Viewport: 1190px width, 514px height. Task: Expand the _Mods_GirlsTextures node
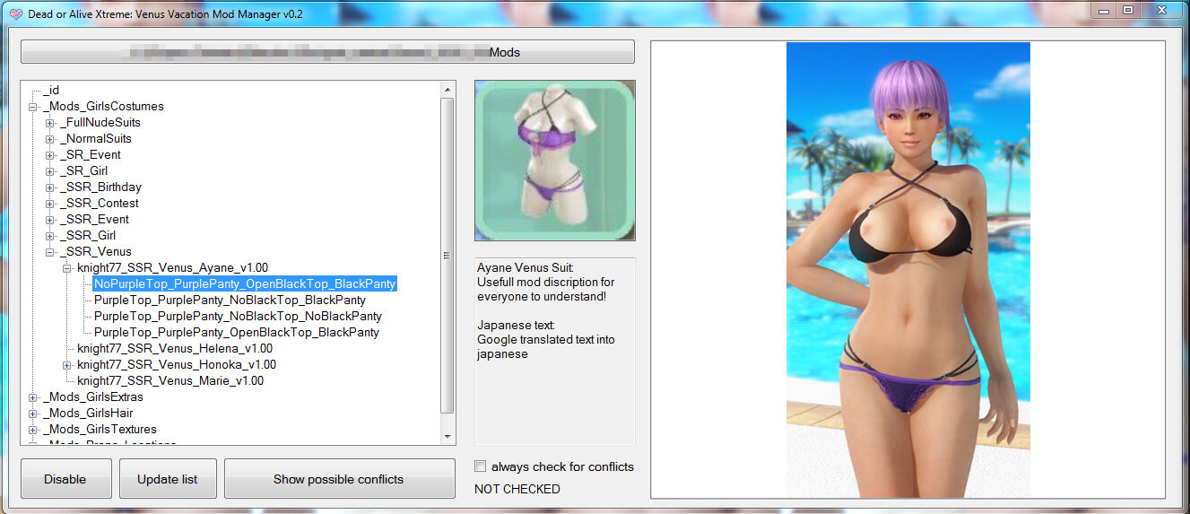click(x=34, y=430)
